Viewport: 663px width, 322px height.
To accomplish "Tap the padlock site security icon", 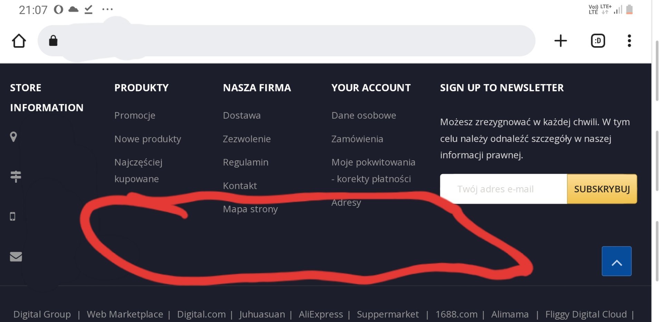I will coord(53,41).
